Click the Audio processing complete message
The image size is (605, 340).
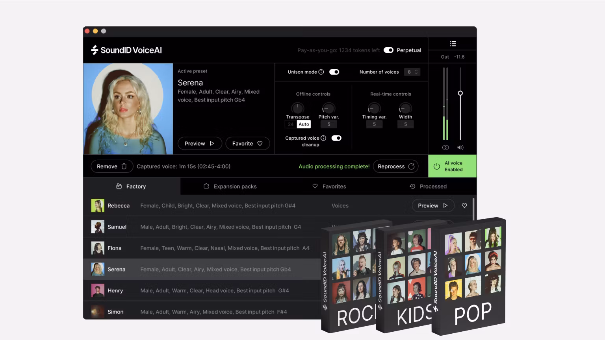point(334,166)
